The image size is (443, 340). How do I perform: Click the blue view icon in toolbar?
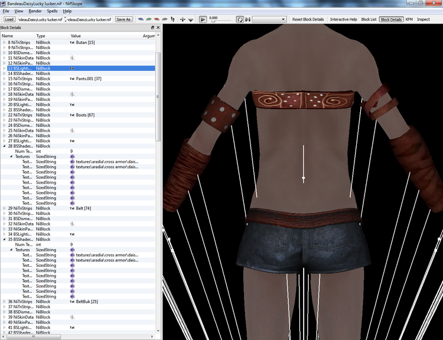(141, 19)
